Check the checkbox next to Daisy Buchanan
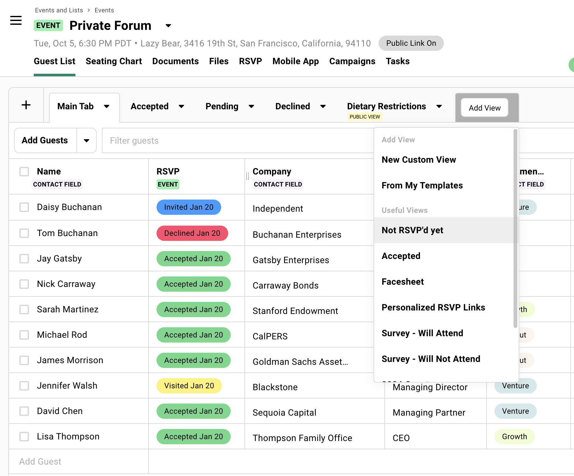The image size is (574, 476). [x=24, y=207]
